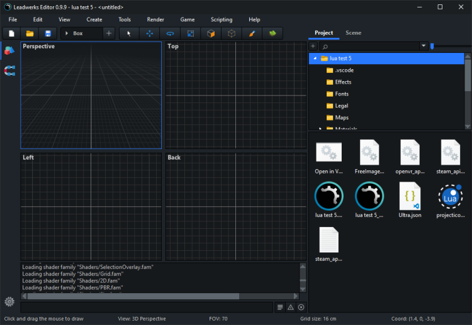Open the Render menu

pyautogui.click(x=155, y=19)
